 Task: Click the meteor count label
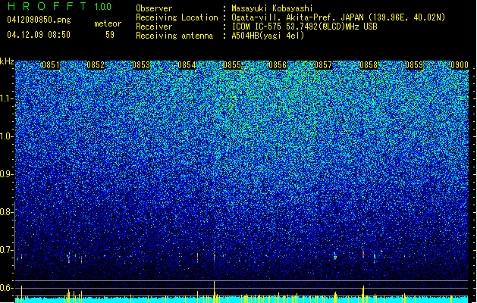click(x=108, y=23)
